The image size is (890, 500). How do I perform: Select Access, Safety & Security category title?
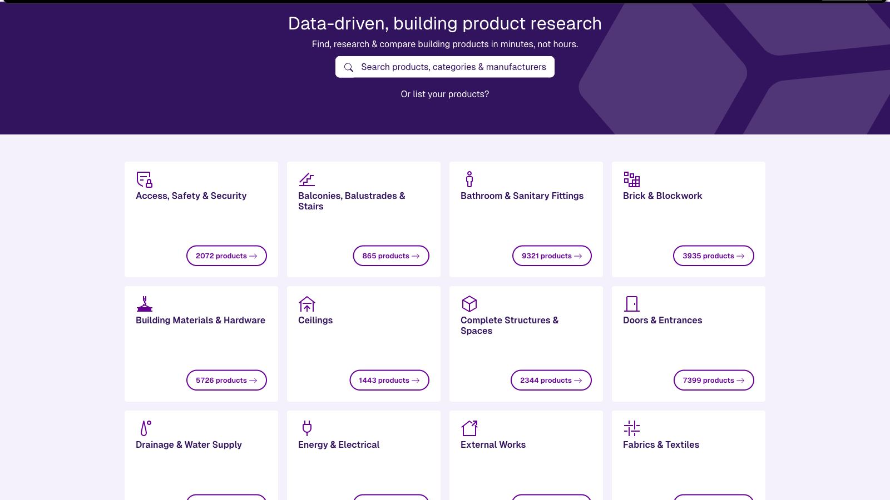click(x=191, y=196)
